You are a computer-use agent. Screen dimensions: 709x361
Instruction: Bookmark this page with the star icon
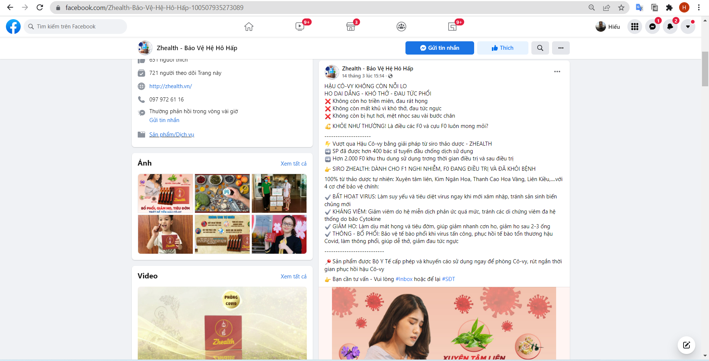click(x=621, y=8)
